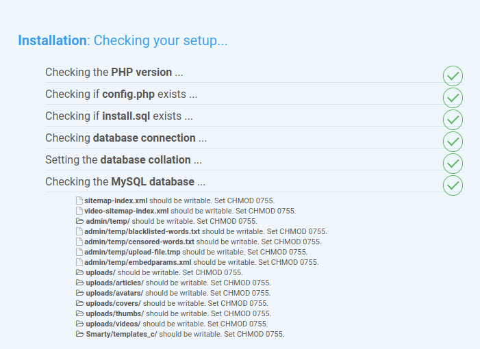Click the database connection checkmark icon

click(453, 142)
